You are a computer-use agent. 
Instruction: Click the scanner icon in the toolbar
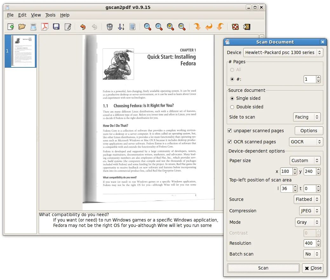click(33, 27)
